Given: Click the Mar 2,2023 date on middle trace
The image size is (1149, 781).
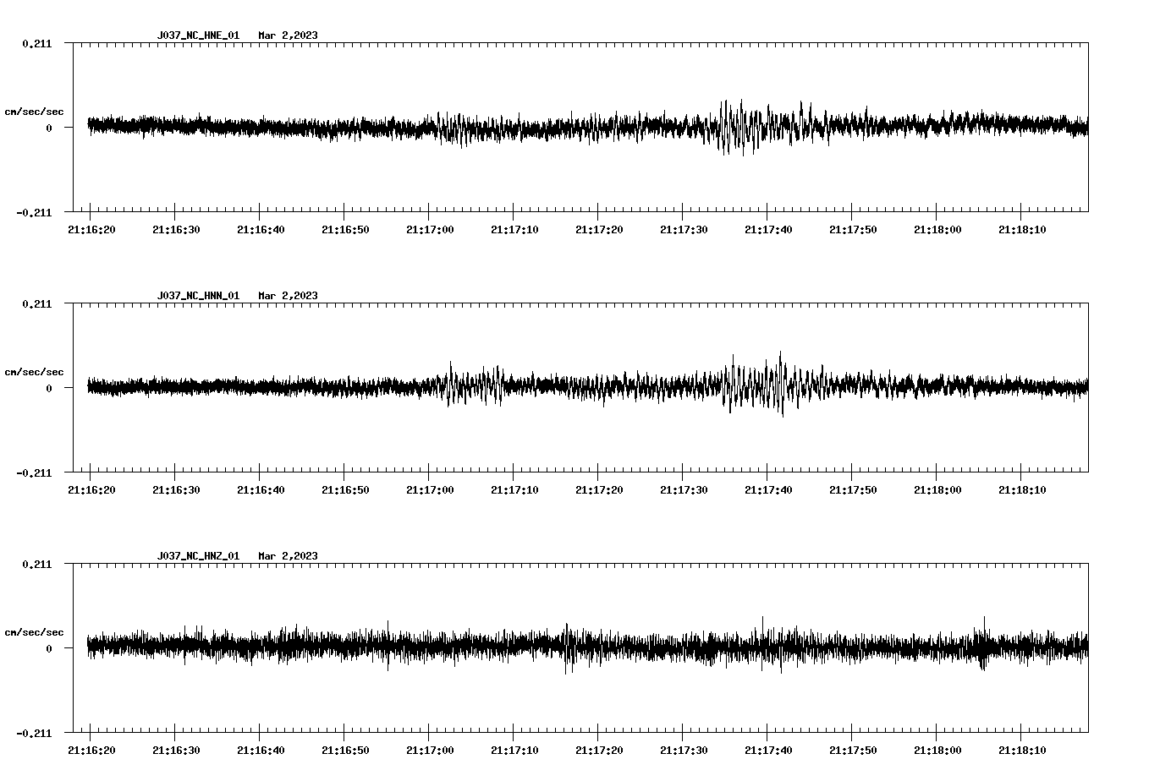Looking at the screenshot, I should [x=289, y=295].
